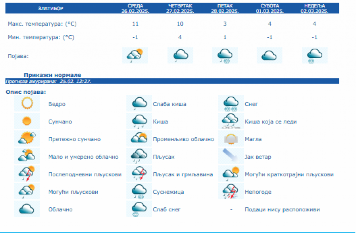
Task: Click the Јак ветар wind legend icon
Action: point(231,157)
